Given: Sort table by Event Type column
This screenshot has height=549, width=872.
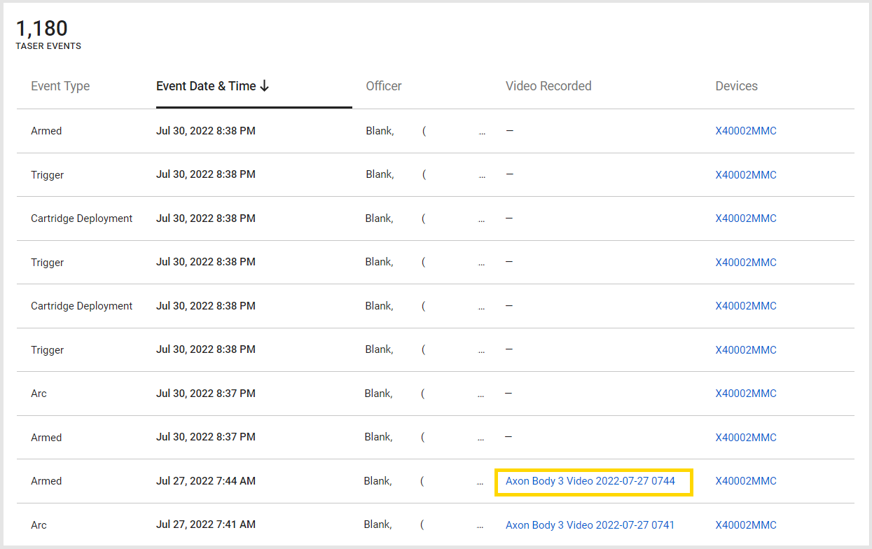Looking at the screenshot, I should (60, 86).
